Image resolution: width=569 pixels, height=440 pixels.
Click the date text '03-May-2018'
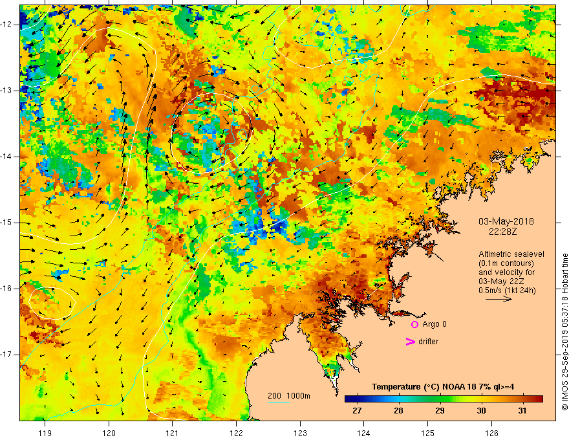coord(506,221)
